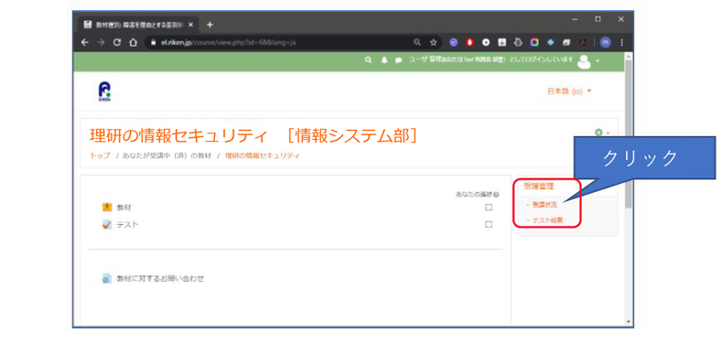
Task: Open the 受講状況 link
Action: pos(544,205)
